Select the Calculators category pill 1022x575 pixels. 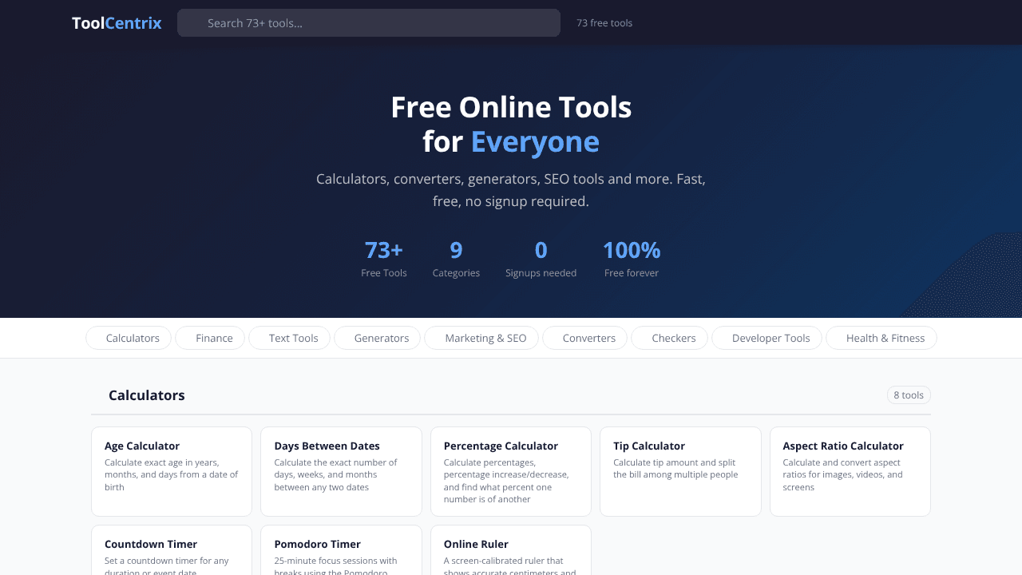[x=129, y=338]
